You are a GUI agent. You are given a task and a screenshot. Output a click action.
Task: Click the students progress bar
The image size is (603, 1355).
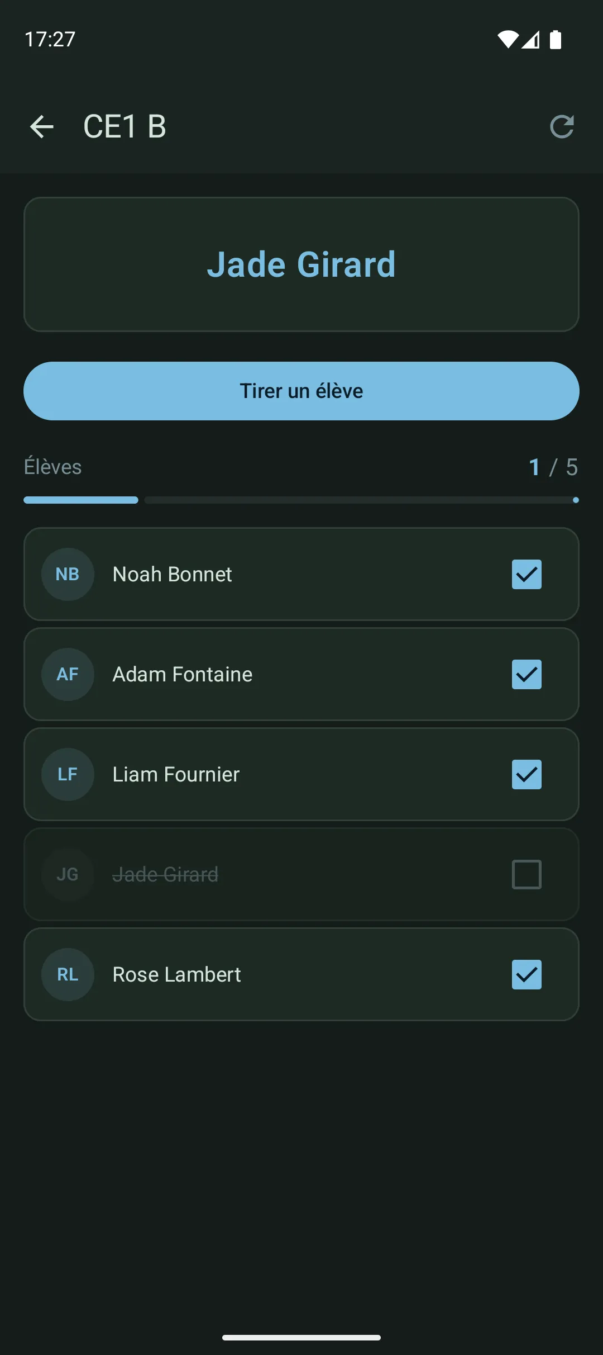click(301, 500)
